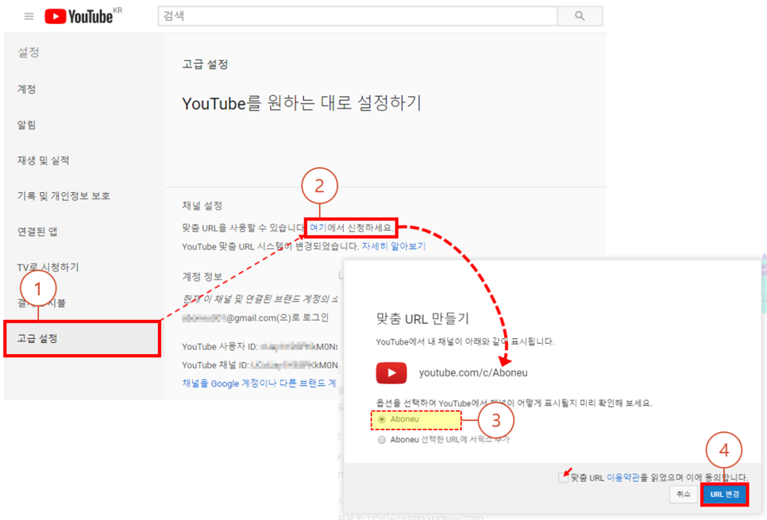This screenshot has width=767, height=520.
Task: Click YouTube를 원하는 대로 설정하기 title
Action: (302, 103)
